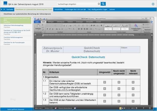Check Noch nicht umgesetzt for criterion 1.2

pos(119,95)
